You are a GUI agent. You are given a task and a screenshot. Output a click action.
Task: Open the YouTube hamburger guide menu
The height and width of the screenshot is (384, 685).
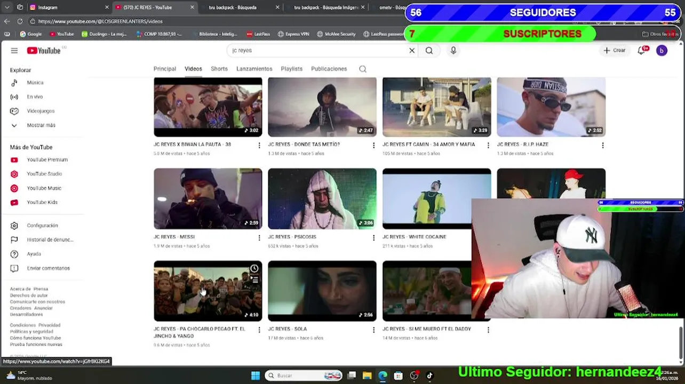pos(14,51)
